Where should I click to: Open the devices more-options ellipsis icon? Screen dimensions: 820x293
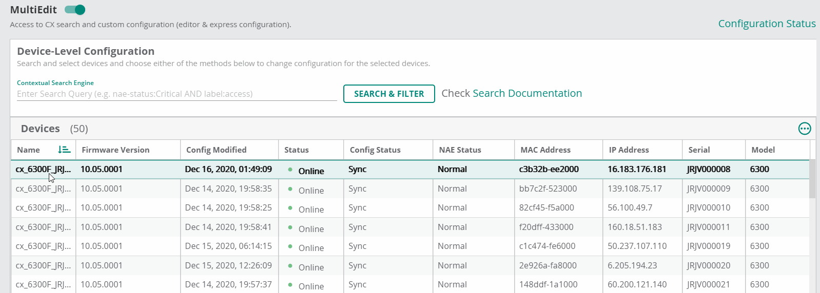coord(804,129)
